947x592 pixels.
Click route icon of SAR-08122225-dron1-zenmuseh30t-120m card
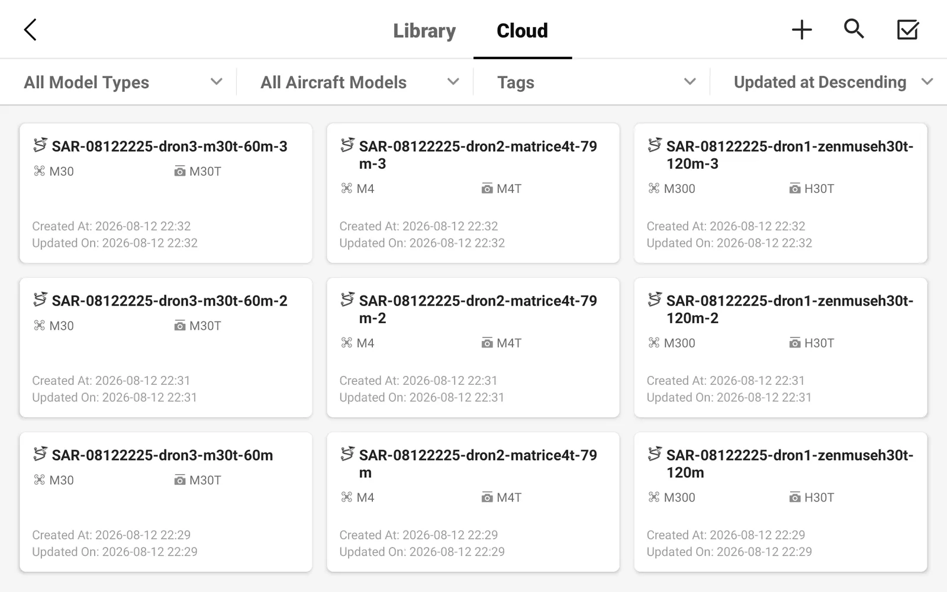point(655,453)
